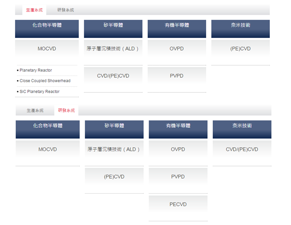Switch to 研發系統 tab in upper panel
This screenshot has width=291, height=225.
click(x=65, y=10)
